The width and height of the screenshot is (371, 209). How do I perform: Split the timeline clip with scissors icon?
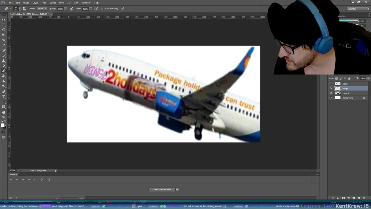pos(42,179)
